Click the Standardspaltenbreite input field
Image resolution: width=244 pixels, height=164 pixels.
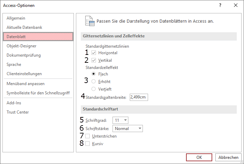point(139,97)
